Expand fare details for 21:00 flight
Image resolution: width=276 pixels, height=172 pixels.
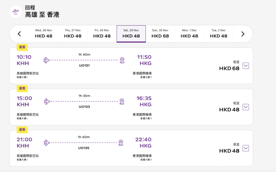click(246, 148)
